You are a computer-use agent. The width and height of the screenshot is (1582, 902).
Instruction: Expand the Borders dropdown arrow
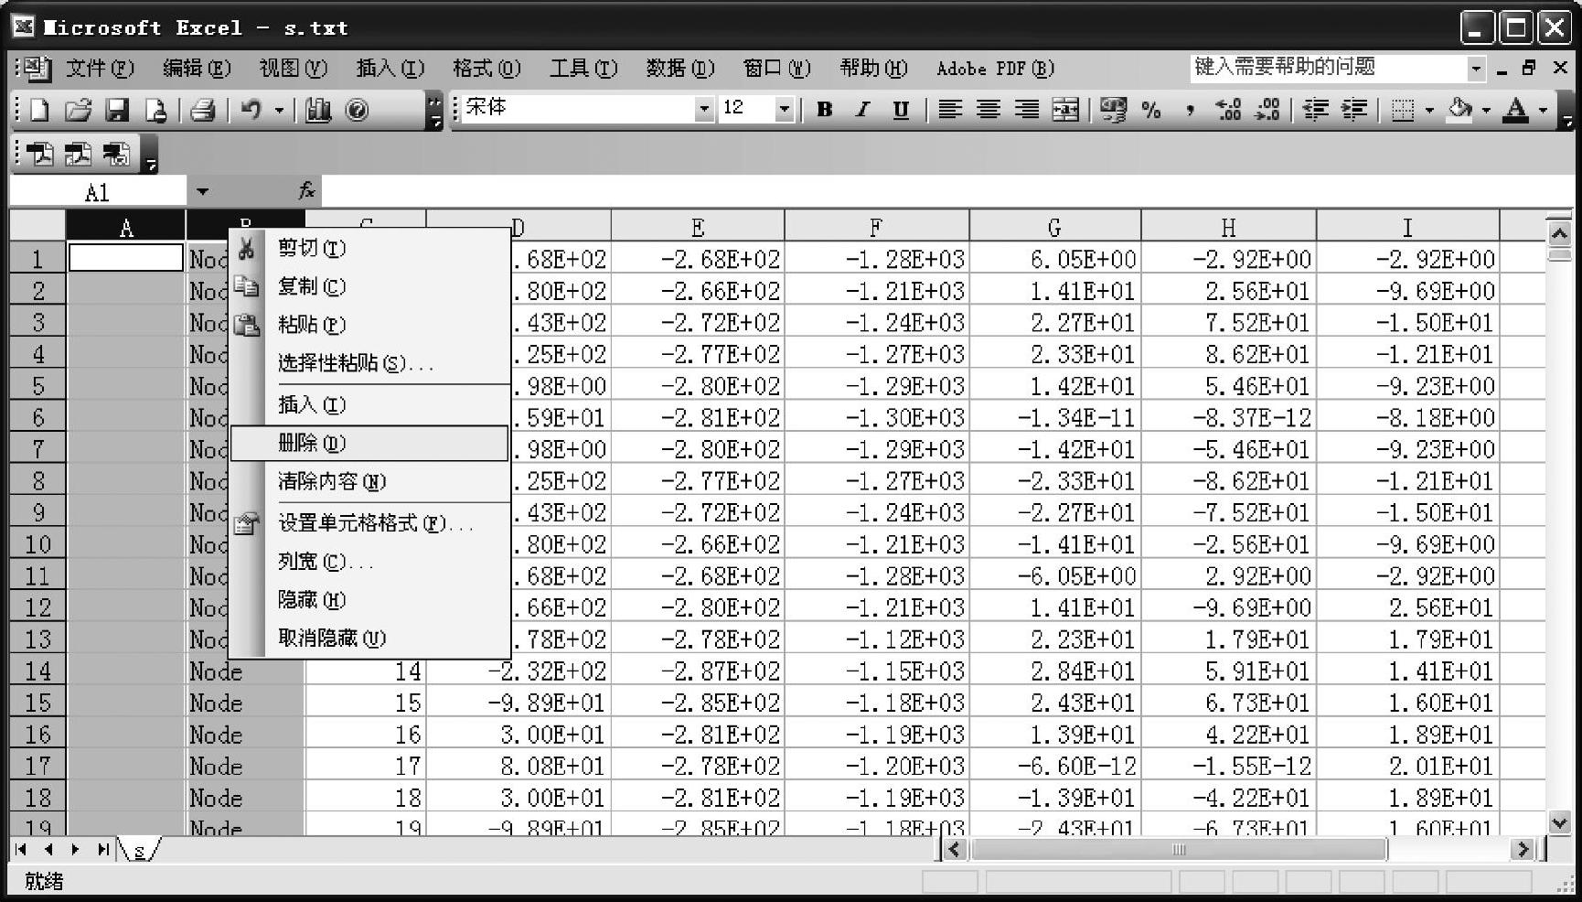pos(1429,110)
